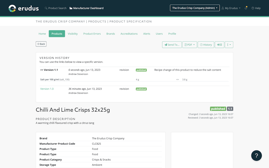Expand the PDF dropdown
The image size is (269, 168).
(x=189, y=45)
